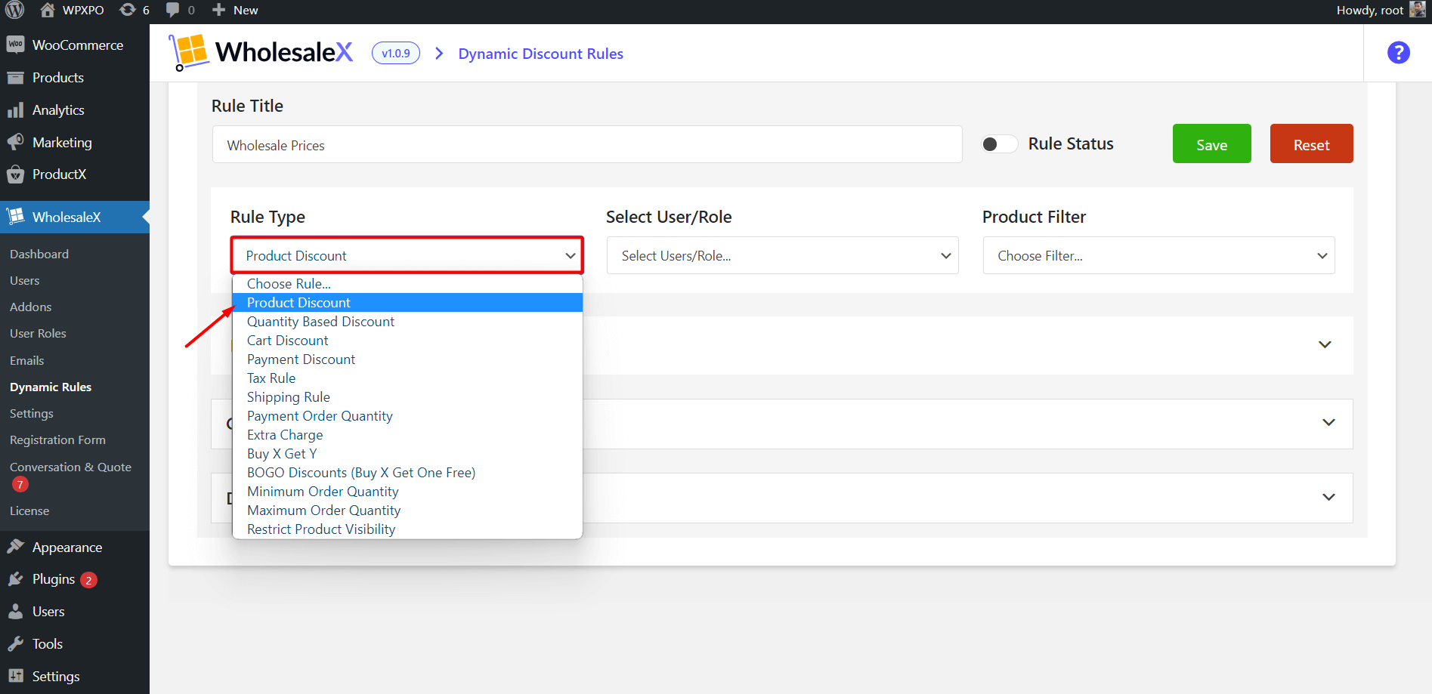The height and width of the screenshot is (694, 1432).
Task: Open the Rule Type dropdown
Action: click(407, 256)
